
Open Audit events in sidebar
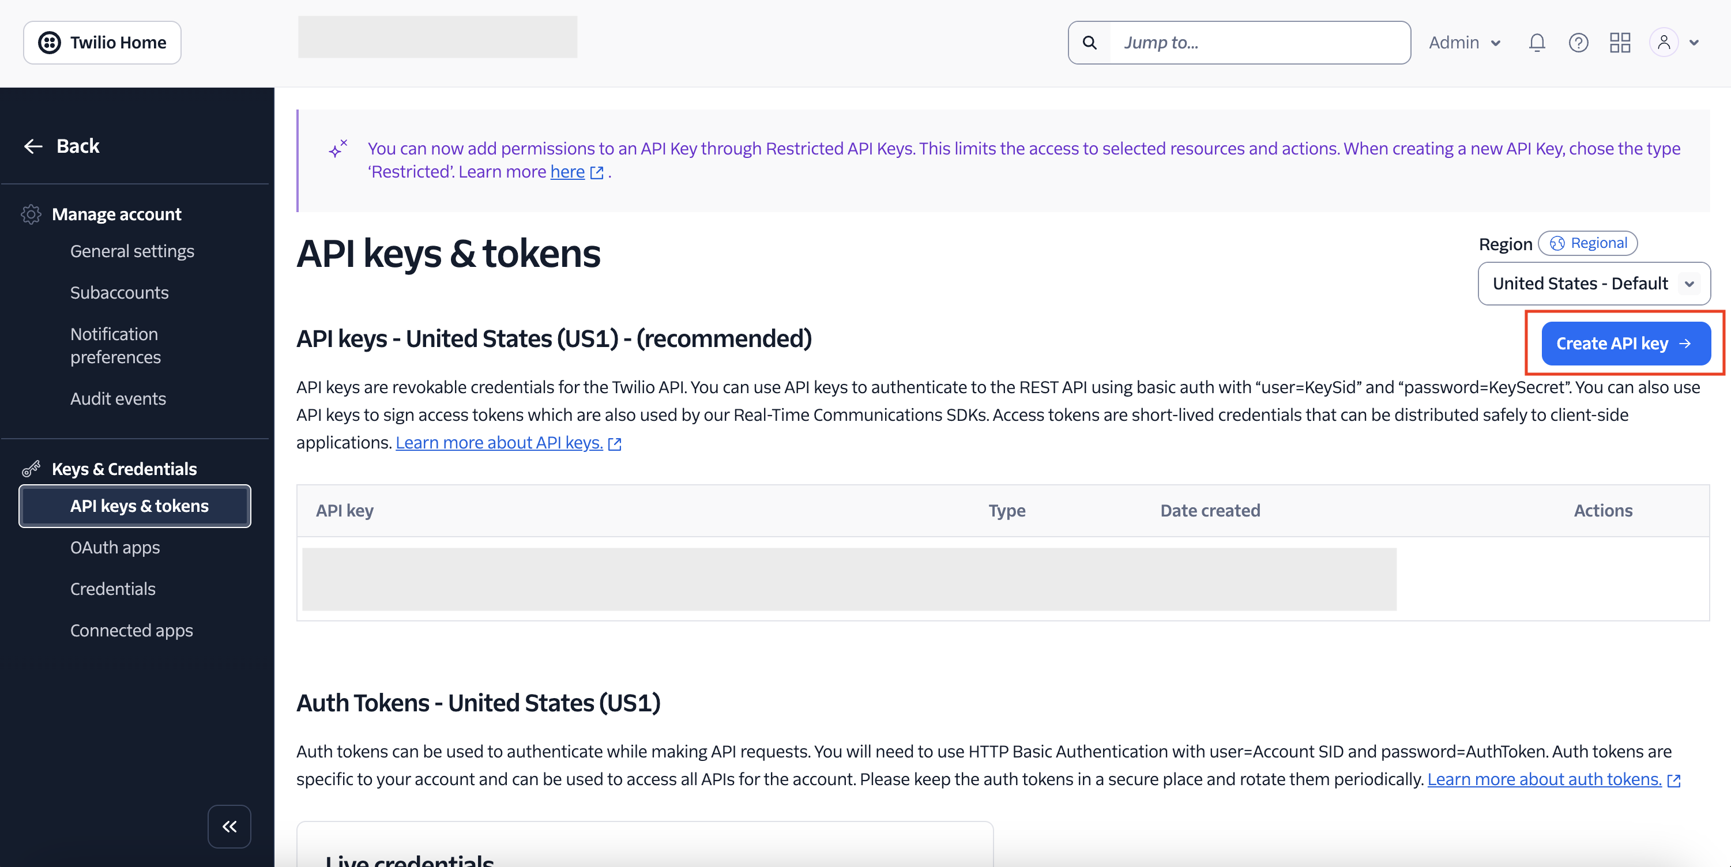point(118,399)
